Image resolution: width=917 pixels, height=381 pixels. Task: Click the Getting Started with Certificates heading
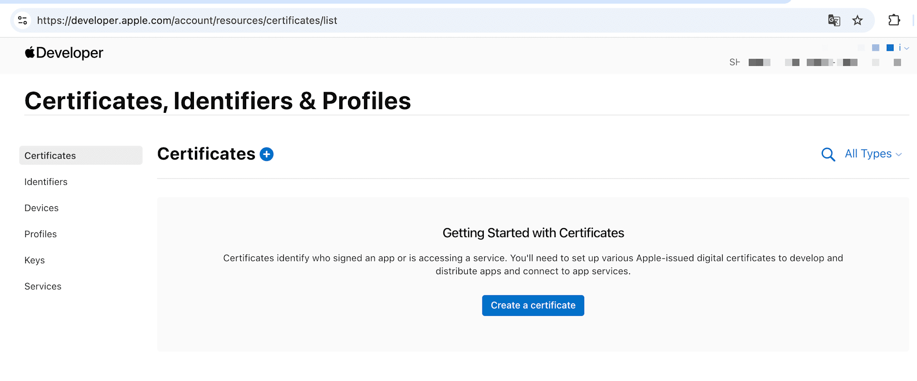(533, 233)
